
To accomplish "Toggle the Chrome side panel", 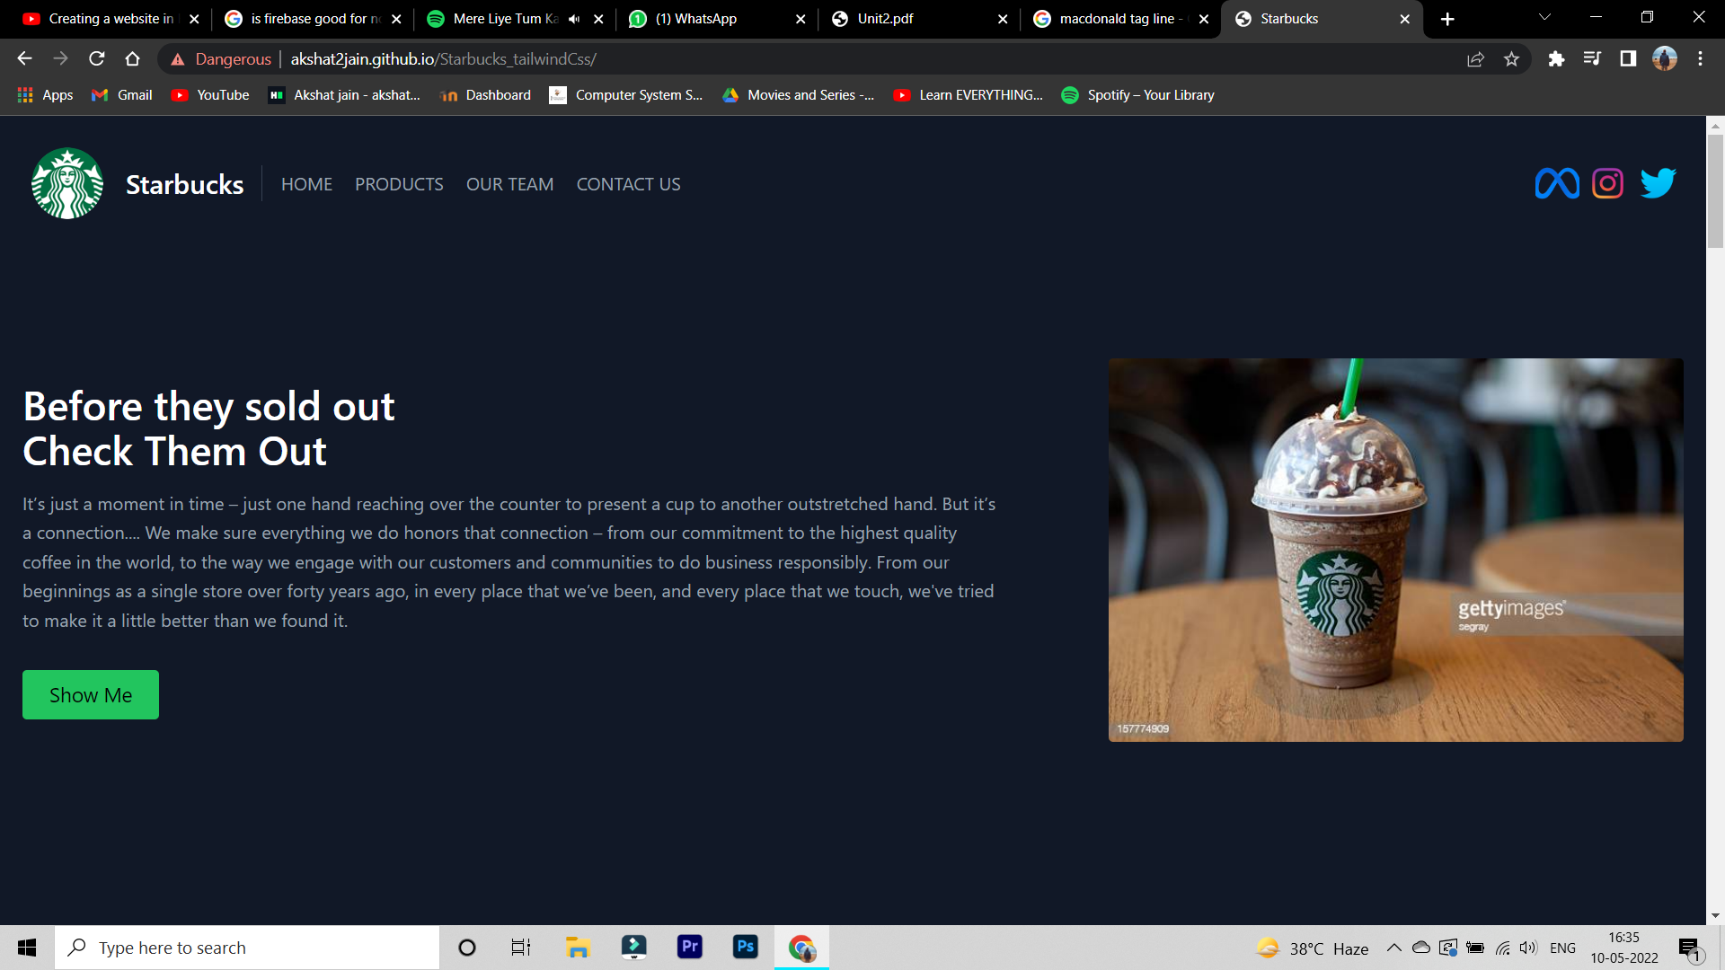I will click(x=1627, y=58).
